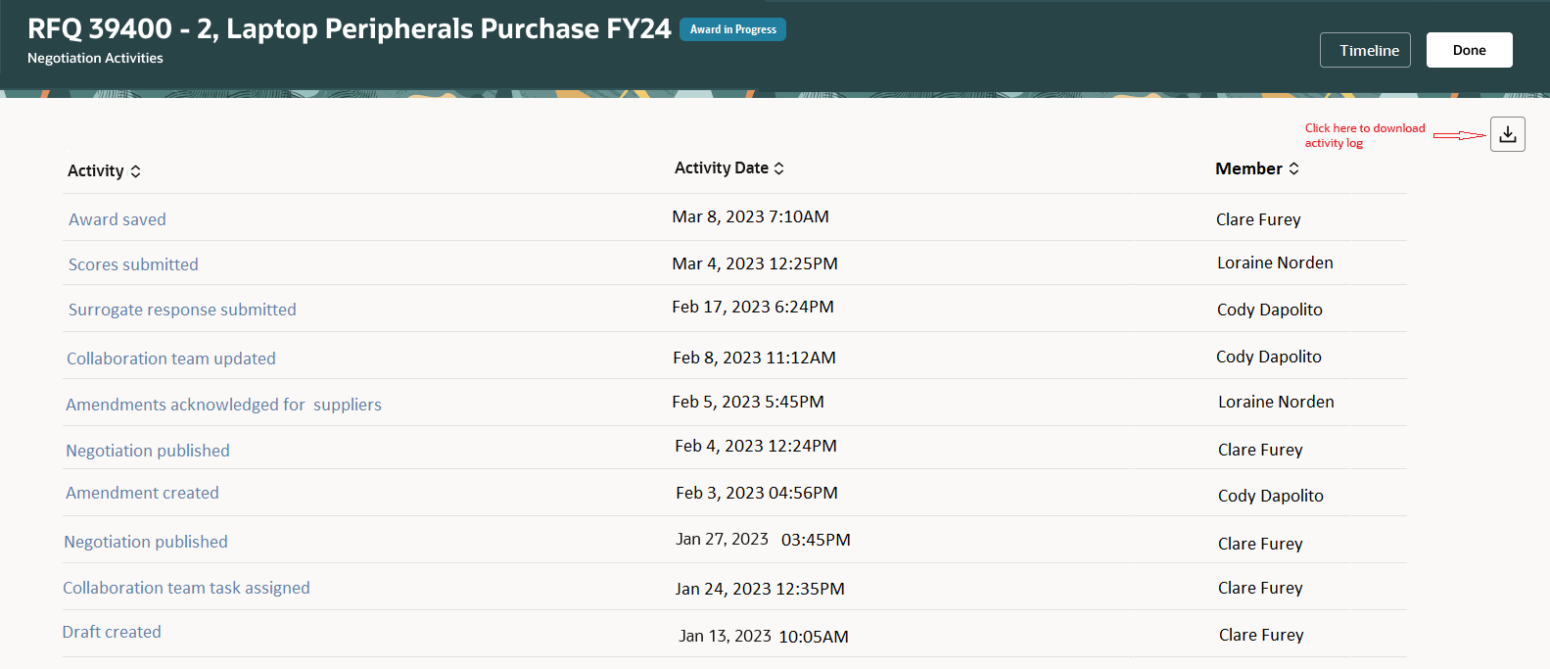Image resolution: width=1550 pixels, height=669 pixels.
Task: Open Surrogate response submitted link
Action: coord(182,310)
